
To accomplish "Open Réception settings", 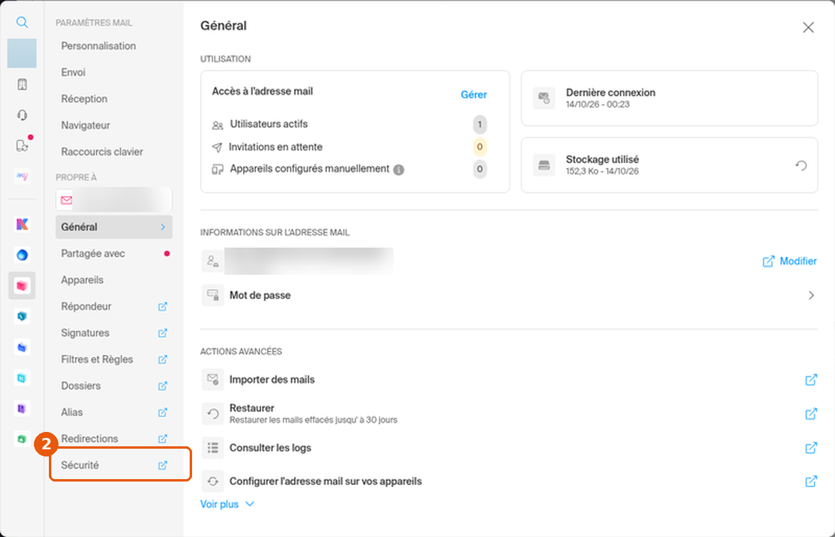I will (84, 99).
